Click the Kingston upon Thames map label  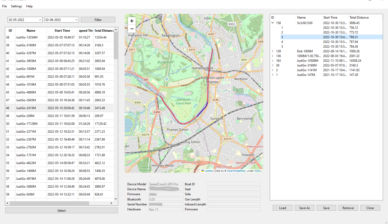pos(212,80)
